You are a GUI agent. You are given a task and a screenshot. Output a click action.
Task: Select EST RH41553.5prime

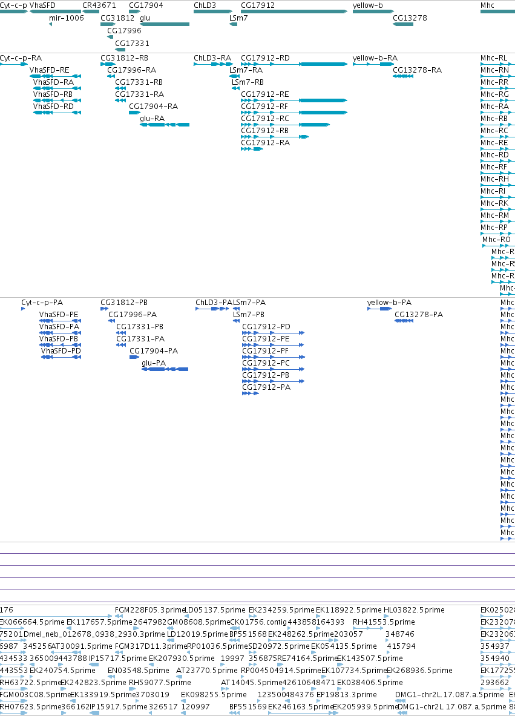pos(384,622)
